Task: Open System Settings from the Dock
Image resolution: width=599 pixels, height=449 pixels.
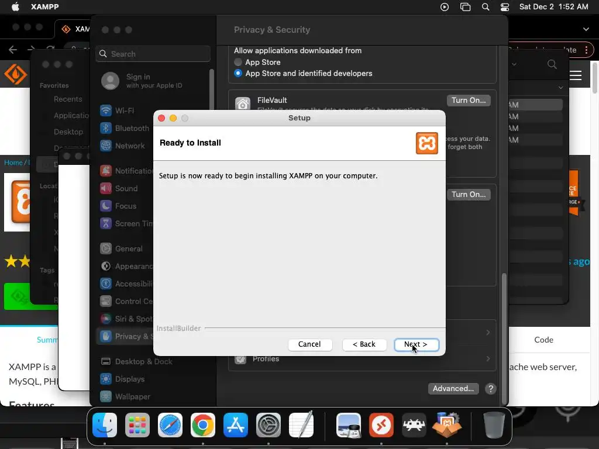Action: pyautogui.click(x=268, y=425)
